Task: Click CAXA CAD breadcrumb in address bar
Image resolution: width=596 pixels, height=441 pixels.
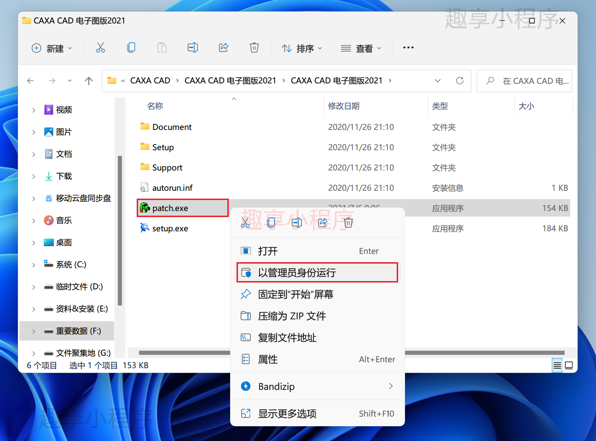Action: [x=150, y=81]
